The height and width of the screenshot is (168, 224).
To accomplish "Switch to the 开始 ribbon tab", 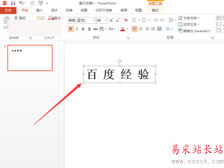I will 25,10.
